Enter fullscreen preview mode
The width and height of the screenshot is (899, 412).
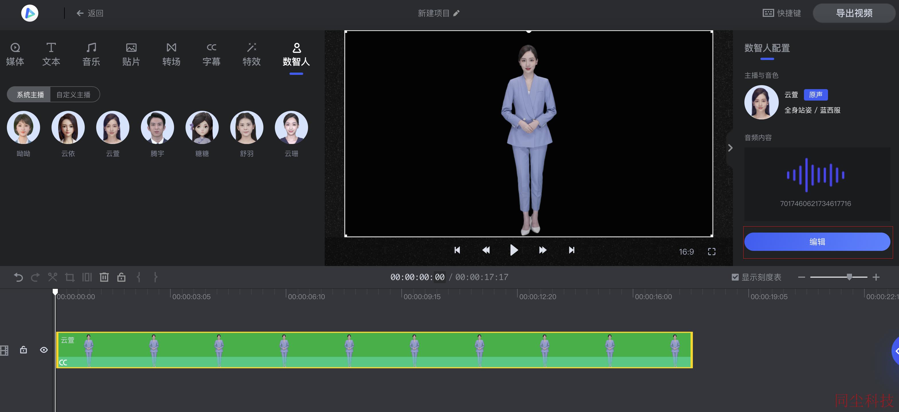(711, 251)
